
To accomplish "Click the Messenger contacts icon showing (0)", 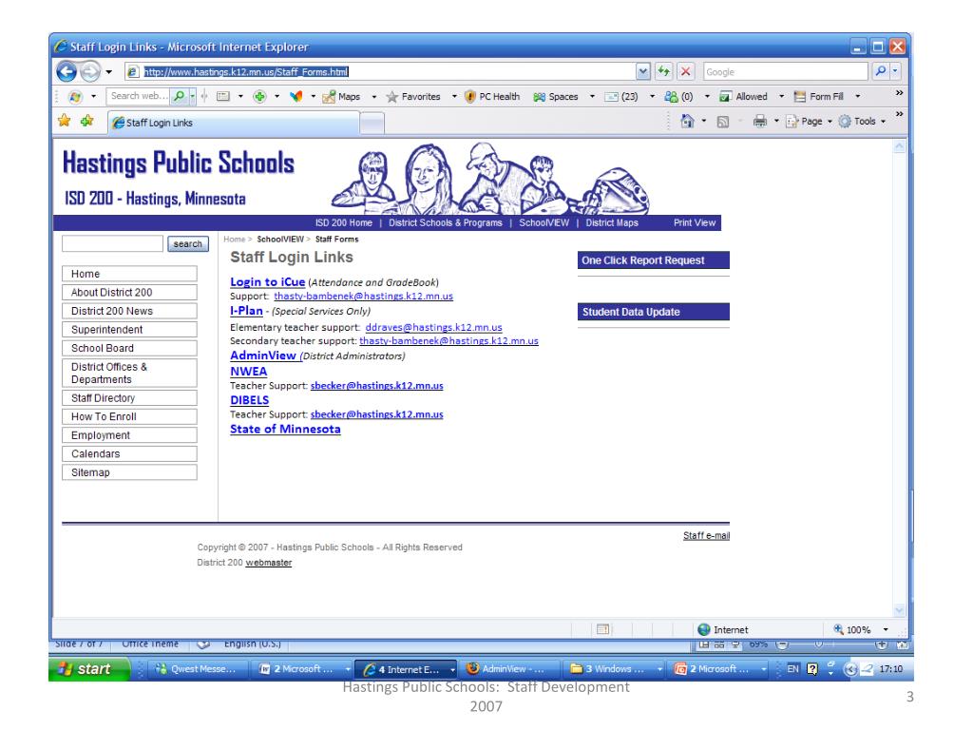I will 678,97.
